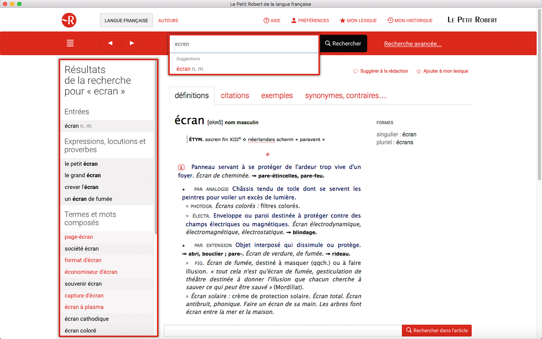Click singular form écran under Formes
Screen dimensions: 542x339
click(x=409, y=134)
